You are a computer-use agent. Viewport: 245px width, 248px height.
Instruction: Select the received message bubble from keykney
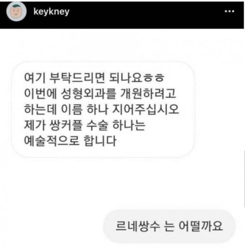coord(103,110)
